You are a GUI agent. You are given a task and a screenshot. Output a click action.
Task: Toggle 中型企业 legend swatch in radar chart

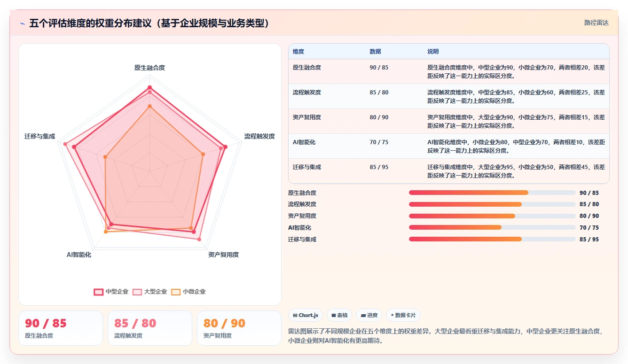[98, 292]
